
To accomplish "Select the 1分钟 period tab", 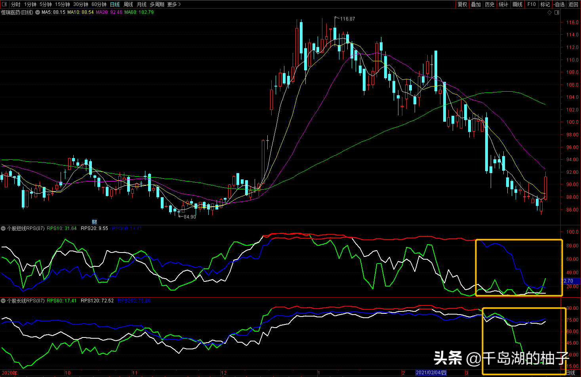I will pos(30,4).
